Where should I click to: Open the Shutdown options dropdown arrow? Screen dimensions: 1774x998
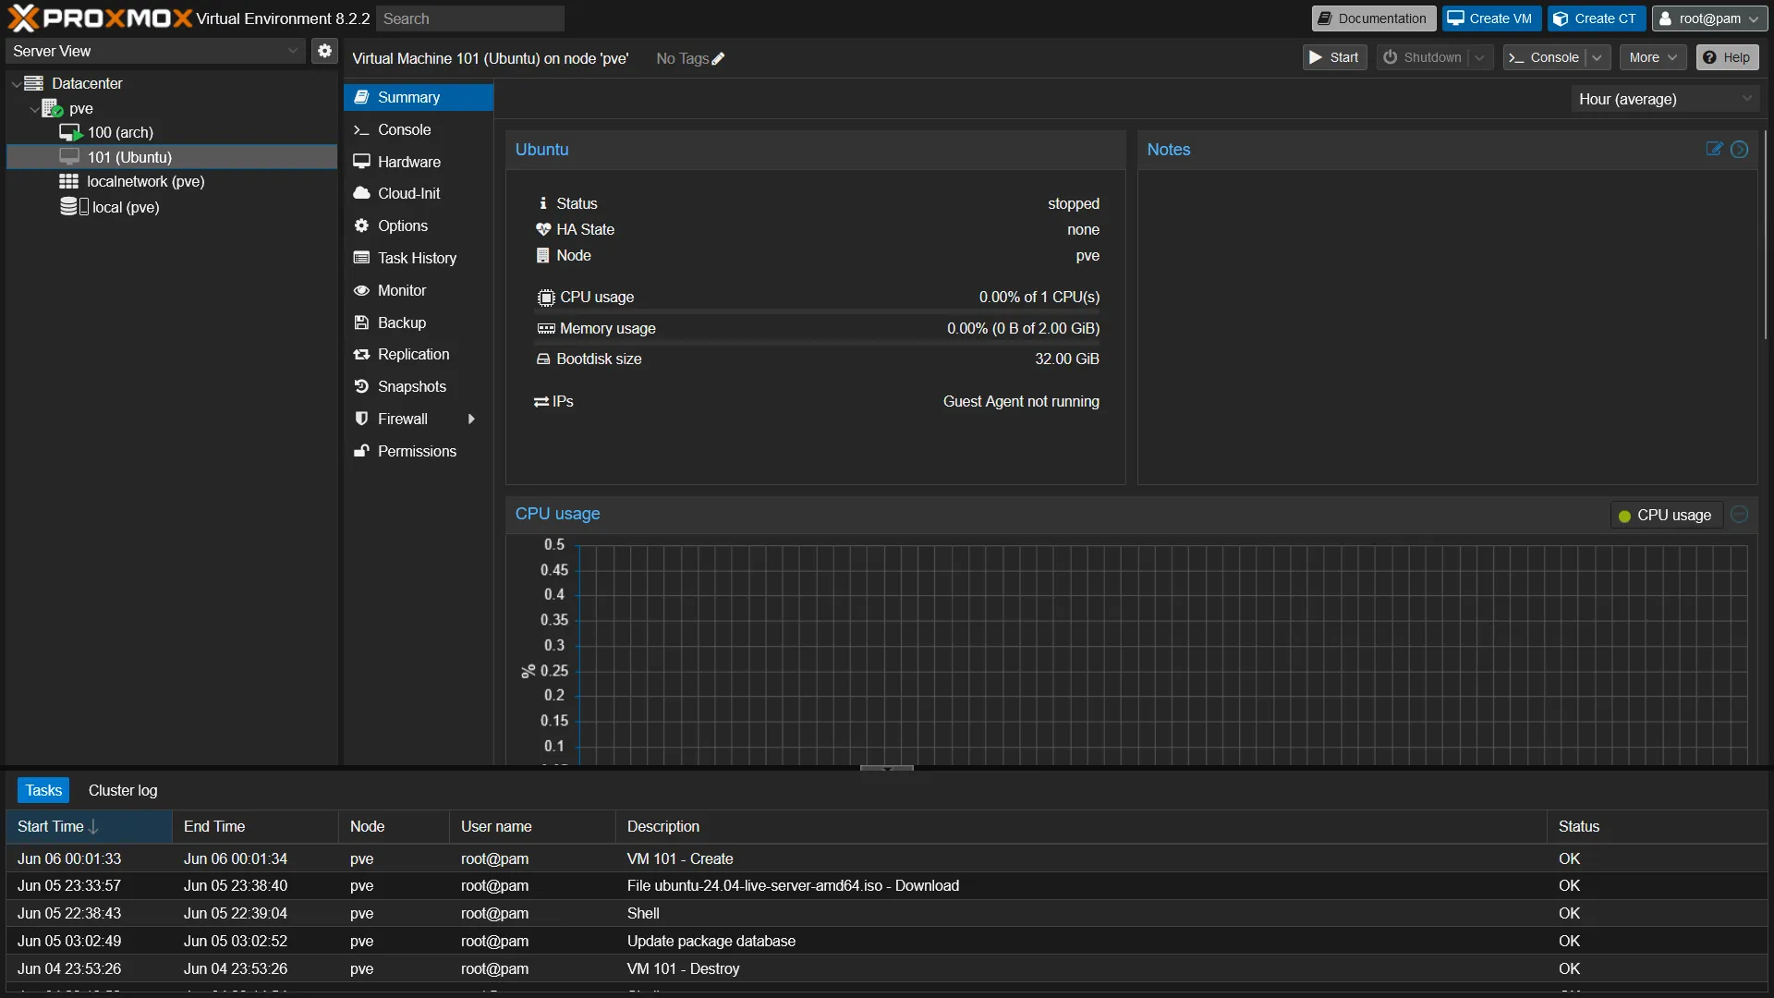[1480, 57]
